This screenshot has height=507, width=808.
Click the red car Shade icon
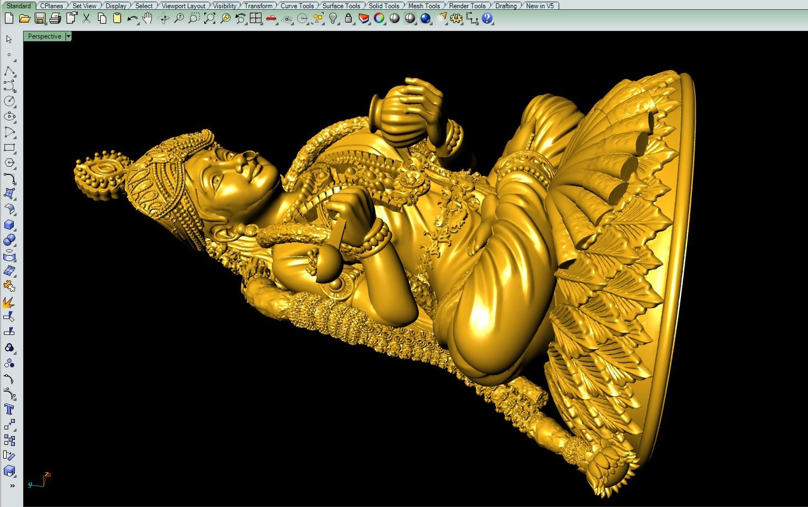coord(271,18)
